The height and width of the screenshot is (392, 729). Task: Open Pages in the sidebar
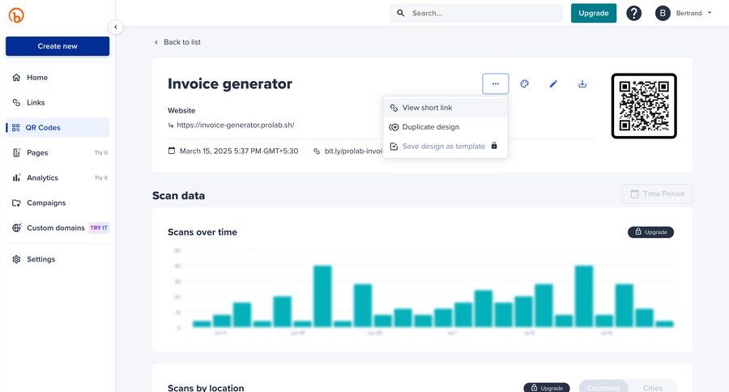point(58,152)
